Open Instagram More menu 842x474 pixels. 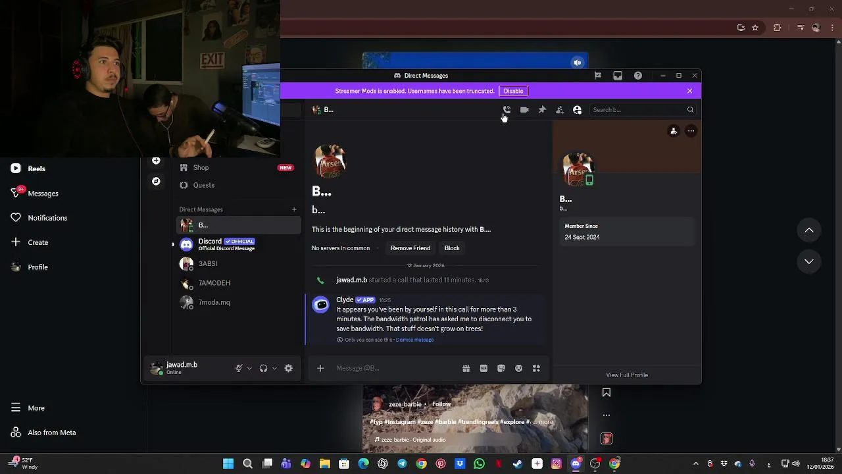click(28, 408)
